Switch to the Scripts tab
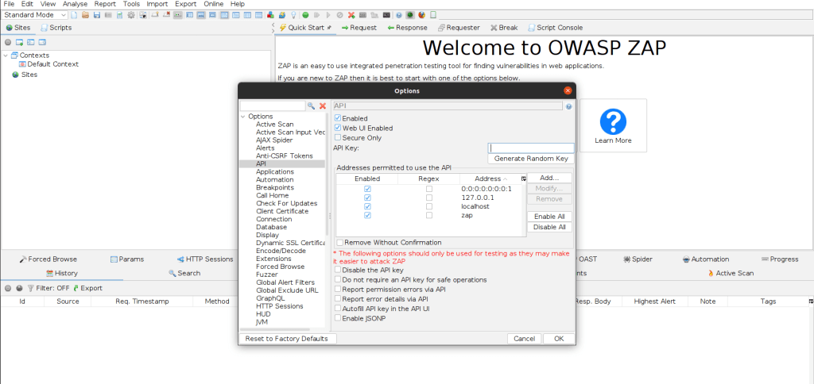The height and width of the screenshot is (384, 814). pyautogui.click(x=56, y=28)
